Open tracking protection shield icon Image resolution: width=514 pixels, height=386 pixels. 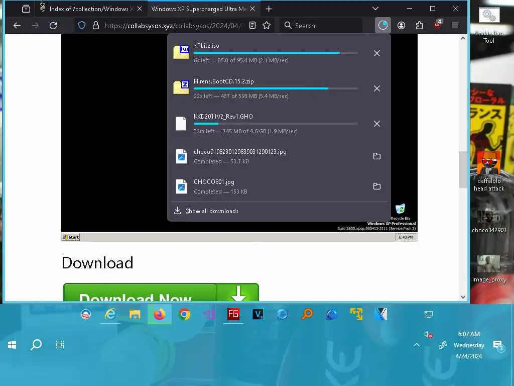point(82,25)
